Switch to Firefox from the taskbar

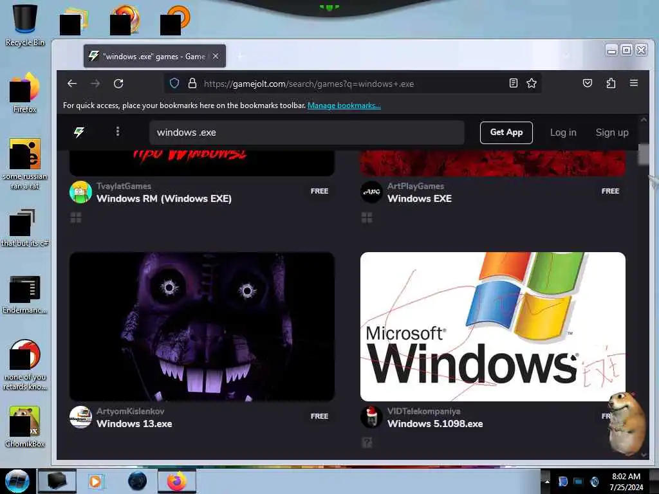pos(177,481)
